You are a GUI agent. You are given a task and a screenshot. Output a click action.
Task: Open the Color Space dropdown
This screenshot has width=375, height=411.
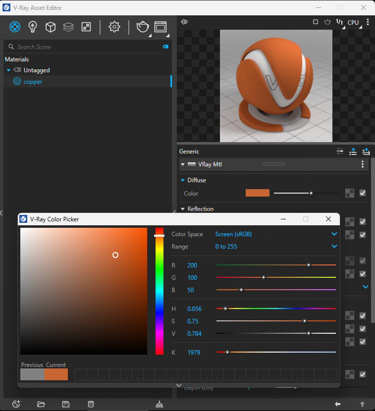coord(276,234)
